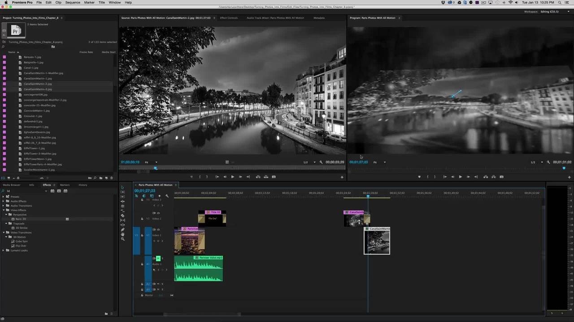Select the Zoom tool in tools panel
This screenshot has height=322, width=574.
coord(122,239)
